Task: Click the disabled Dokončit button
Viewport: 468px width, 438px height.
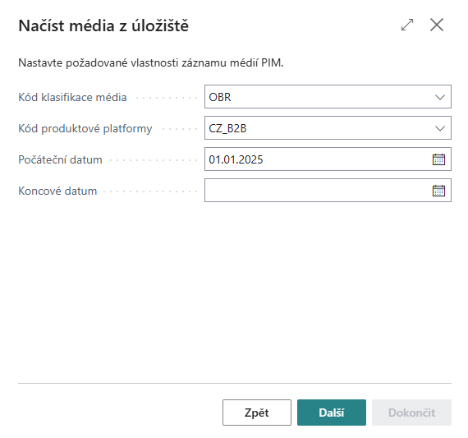Action: (x=411, y=413)
